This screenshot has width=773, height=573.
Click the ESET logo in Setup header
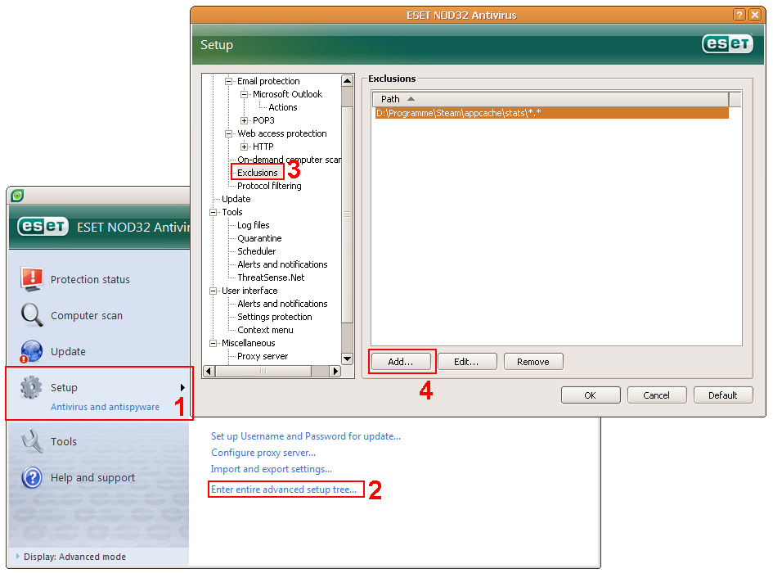click(x=727, y=44)
